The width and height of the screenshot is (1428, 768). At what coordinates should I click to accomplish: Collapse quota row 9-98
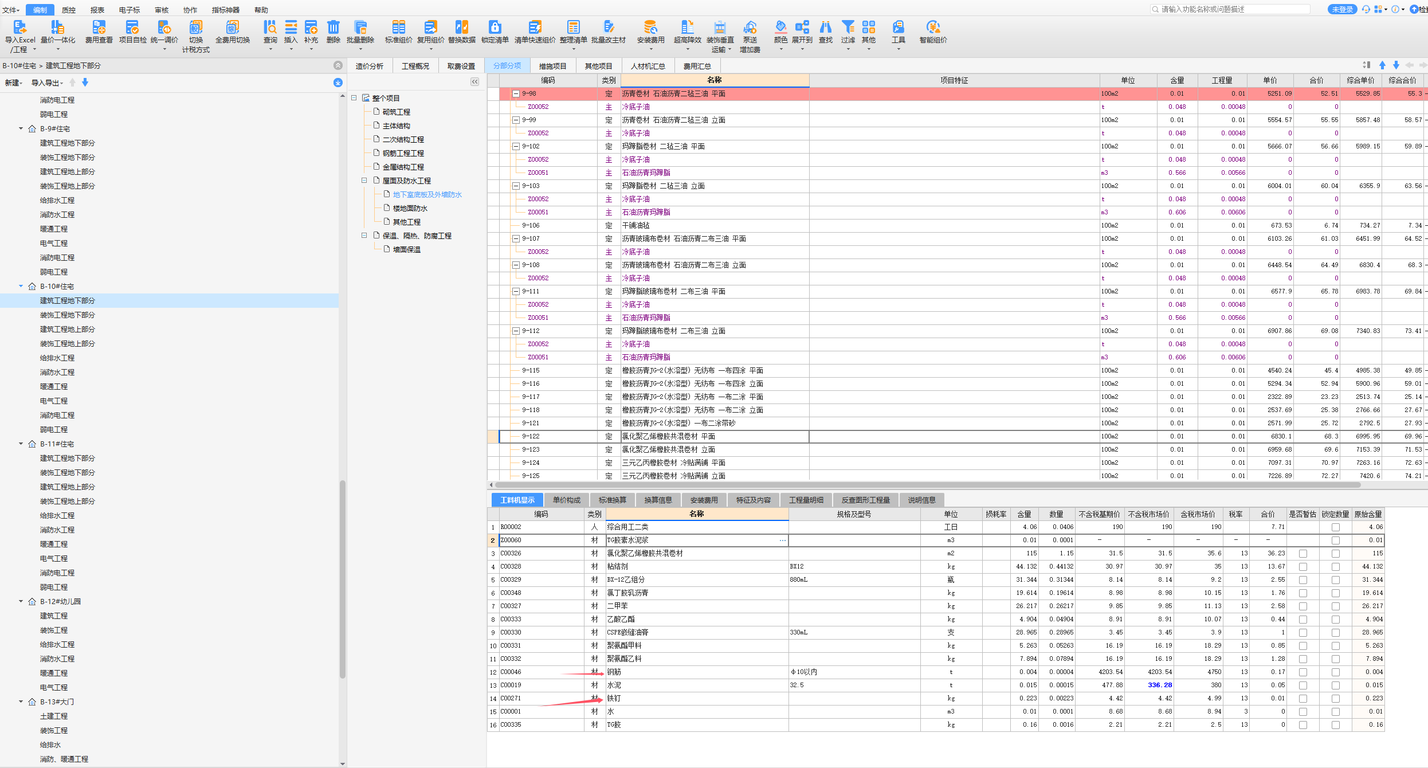(516, 93)
